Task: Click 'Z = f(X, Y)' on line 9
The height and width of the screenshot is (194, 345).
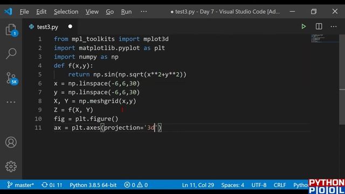Action: (x=73, y=110)
